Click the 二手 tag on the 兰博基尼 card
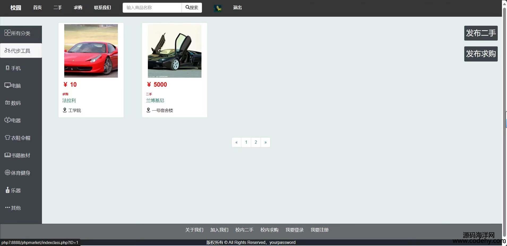Screen dimensions: 507x246 149,94
